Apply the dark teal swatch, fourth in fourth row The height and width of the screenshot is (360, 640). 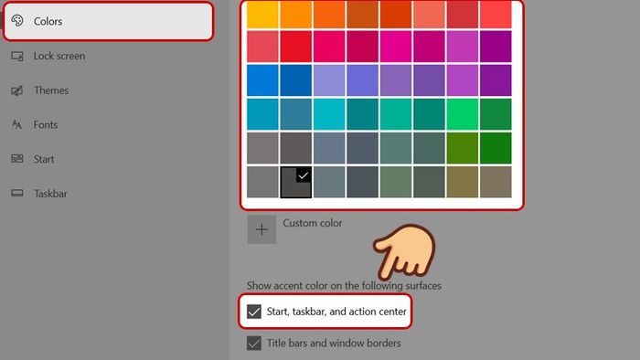pyautogui.click(x=362, y=114)
